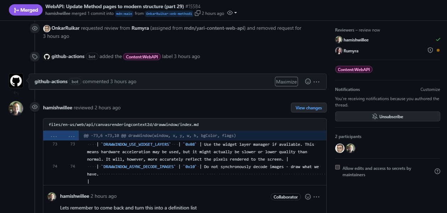447x213 pixels.
Task: Open github-actions comment options menu
Action: click(317, 82)
